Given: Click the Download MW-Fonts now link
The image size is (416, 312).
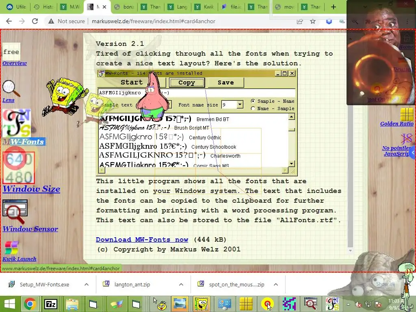Looking at the screenshot, I should pos(142,240).
